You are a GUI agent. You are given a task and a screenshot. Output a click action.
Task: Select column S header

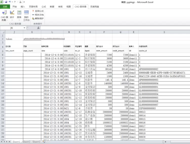[x=164, y=32]
